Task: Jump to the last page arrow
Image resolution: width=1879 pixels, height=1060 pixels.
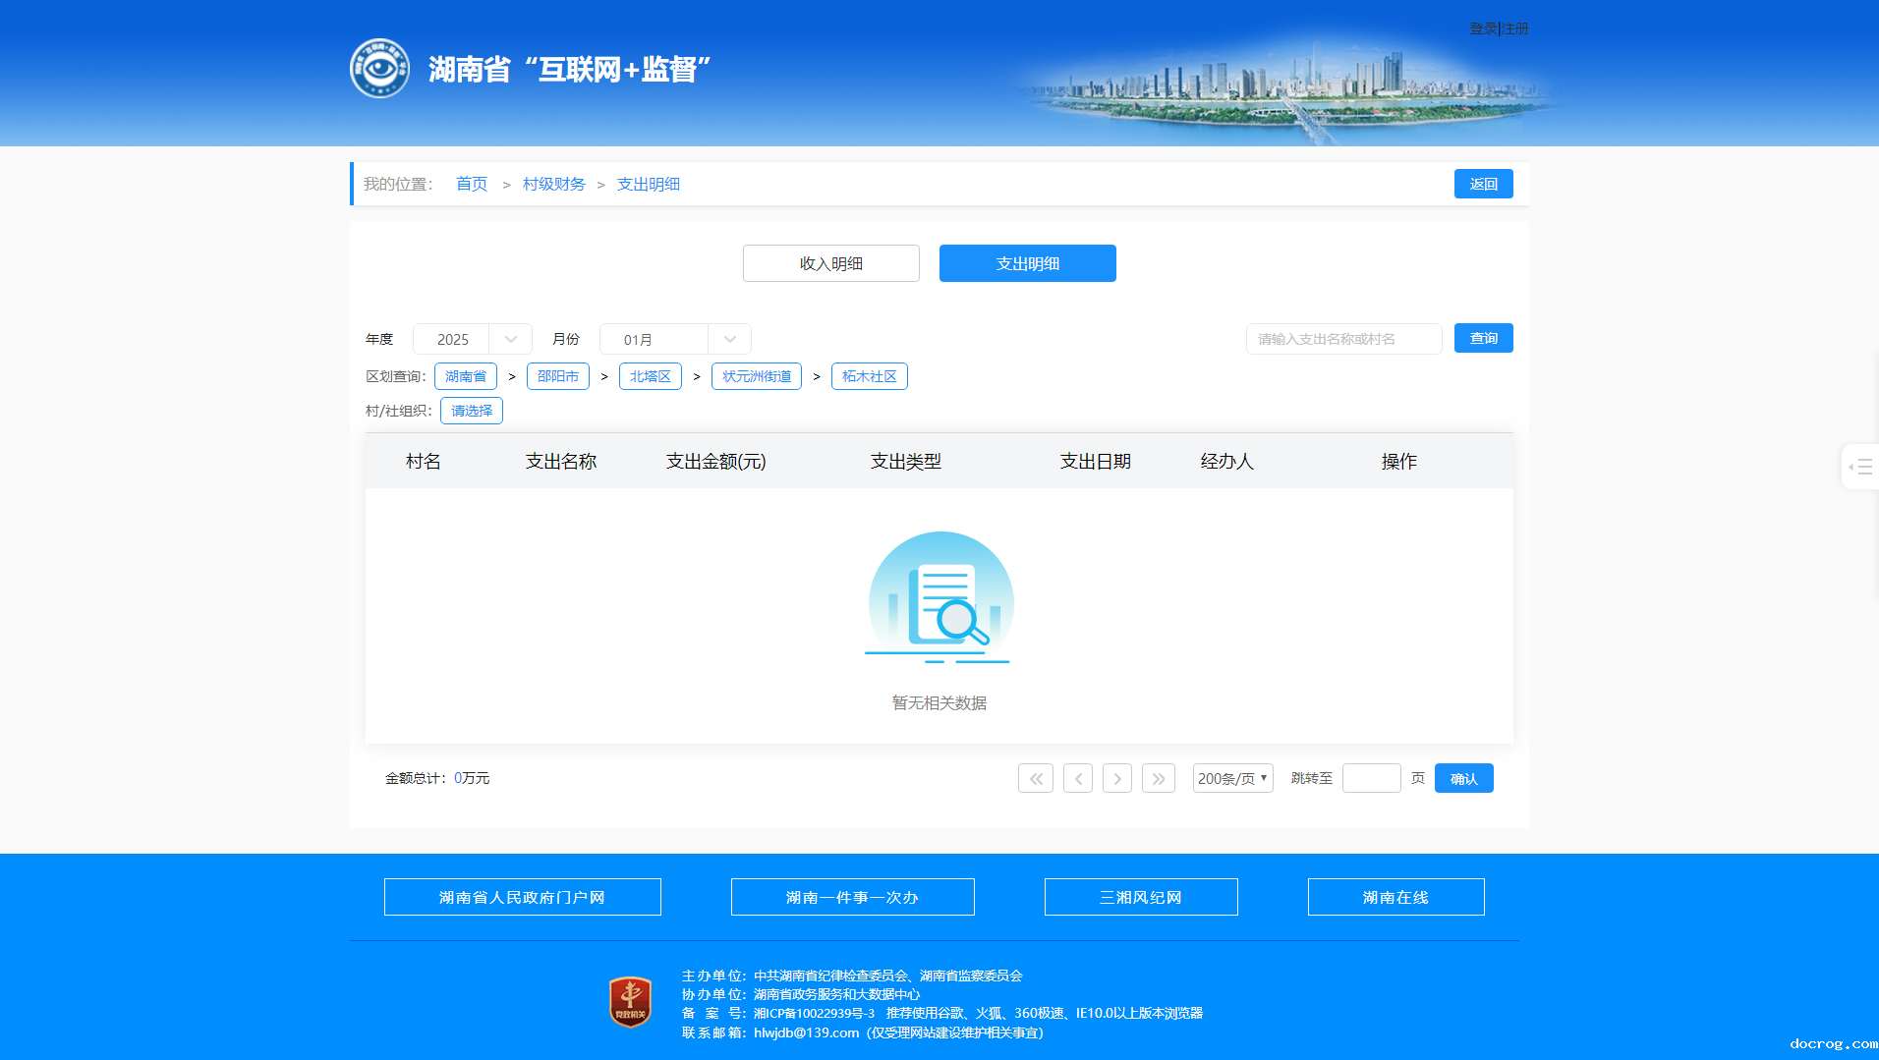Action: (x=1159, y=778)
